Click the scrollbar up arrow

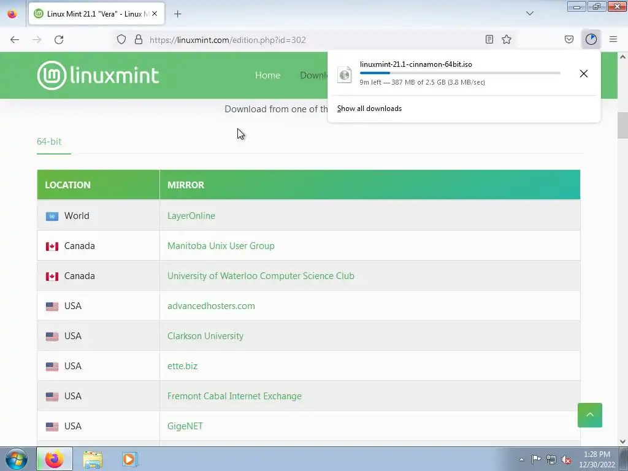[x=622, y=57]
